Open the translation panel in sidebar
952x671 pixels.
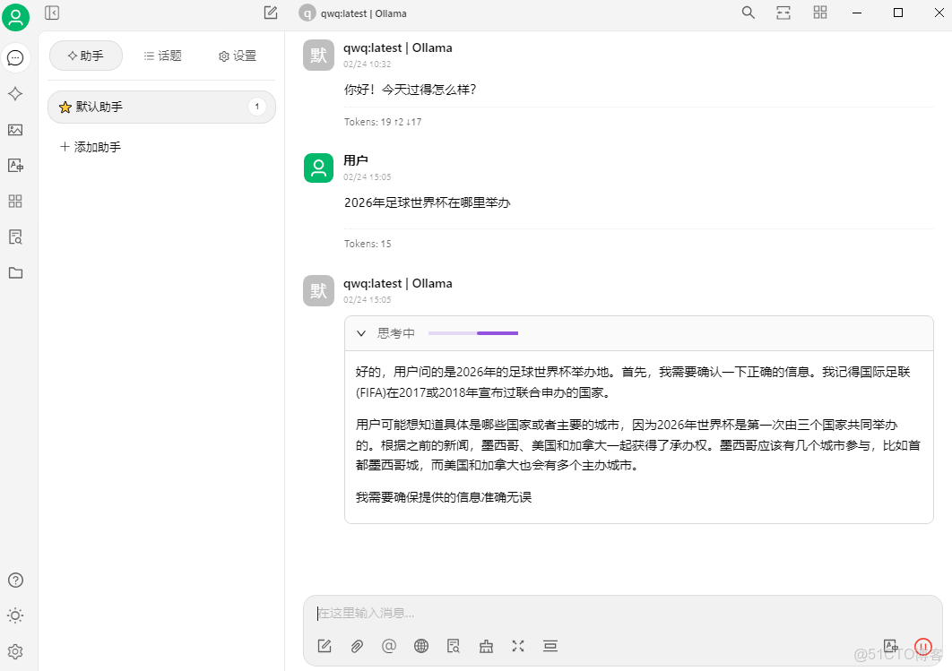pyautogui.click(x=14, y=165)
